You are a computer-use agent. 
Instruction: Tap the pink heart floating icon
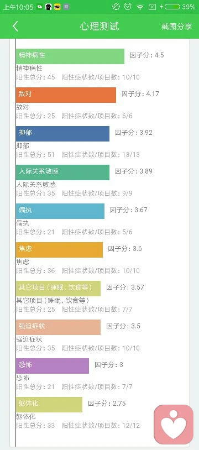click(174, 425)
